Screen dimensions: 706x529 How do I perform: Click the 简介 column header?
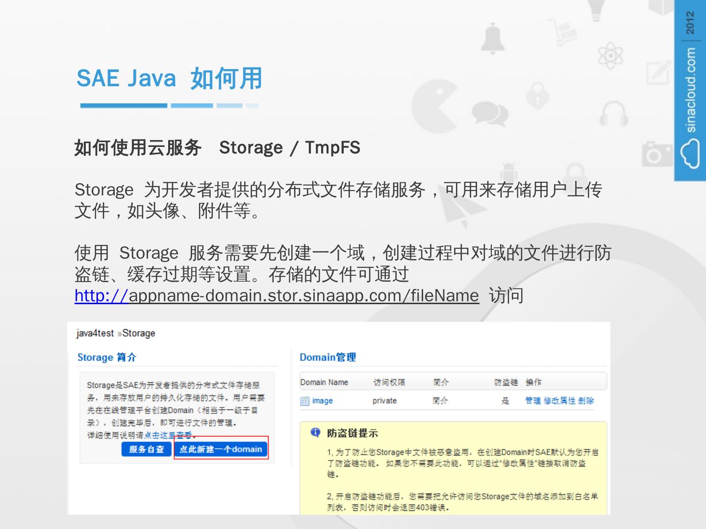(441, 382)
